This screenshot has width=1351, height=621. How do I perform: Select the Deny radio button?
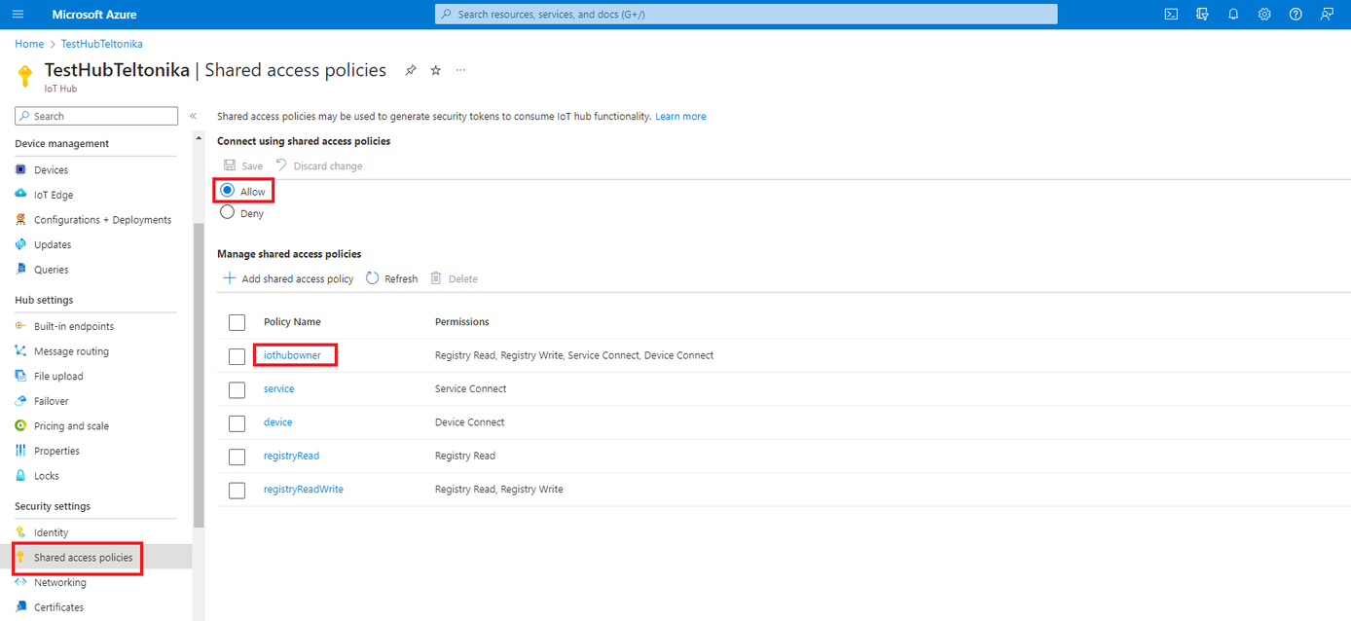tap(227, 212)
